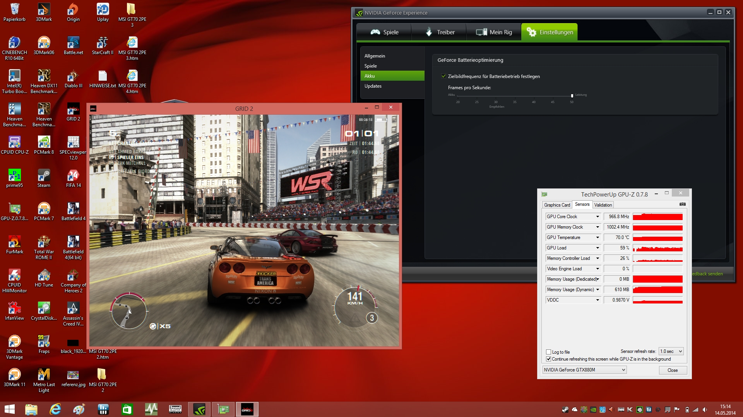The image size is (743, 417).
Task: Launch Metro Last Light shortcut
Action: 44,380
